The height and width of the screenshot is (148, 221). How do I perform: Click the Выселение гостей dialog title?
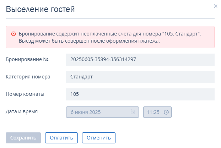pos(40,9)
